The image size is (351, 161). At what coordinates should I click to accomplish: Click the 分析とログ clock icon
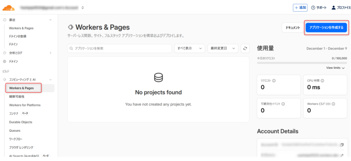pos(4,53)
